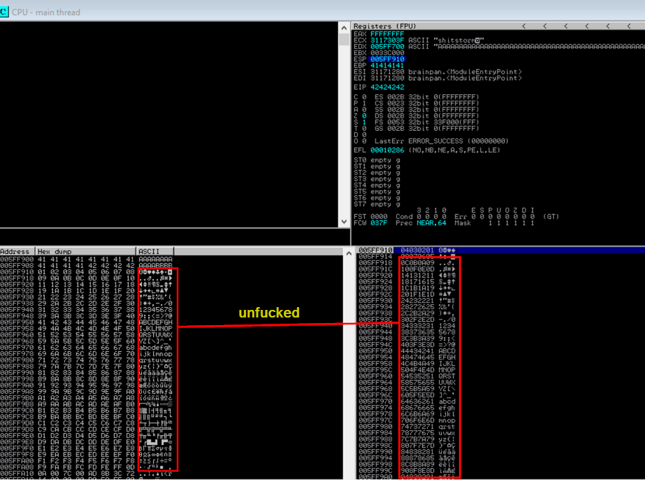Select the ST0 empty FPU register

point(376,160)
